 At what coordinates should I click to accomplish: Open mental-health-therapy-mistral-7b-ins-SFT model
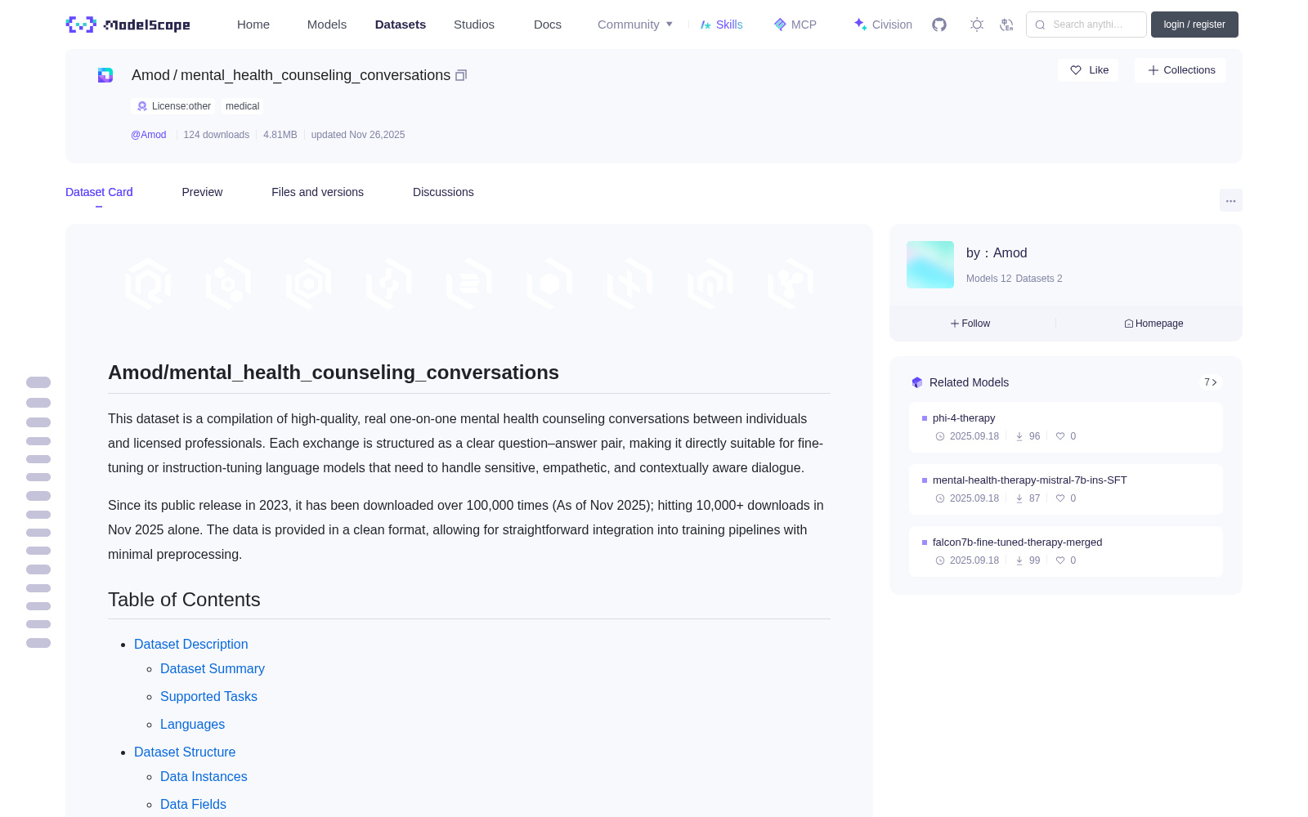coord(1029,480)
